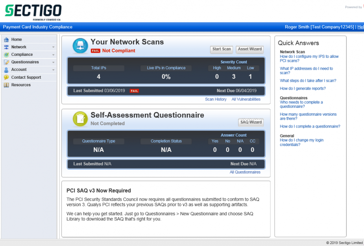Screen dimensions: 364x246
Task: Click the Low severity count 1
Action: pos(250,77)
